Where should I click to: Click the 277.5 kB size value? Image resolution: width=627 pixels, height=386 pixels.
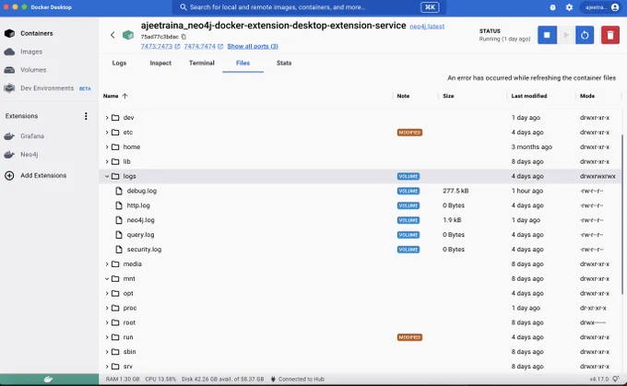tap(455, 191)
